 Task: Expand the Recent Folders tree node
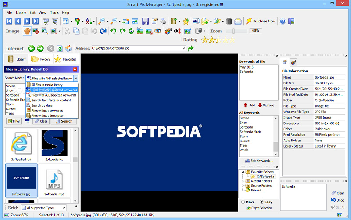pyautogui.click(x=243, y=181)
